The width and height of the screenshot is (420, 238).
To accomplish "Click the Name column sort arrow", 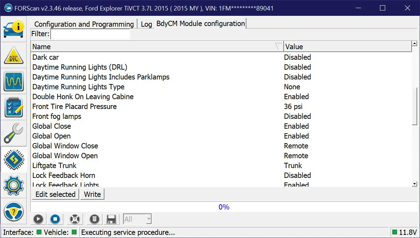I will pos(279,47).
